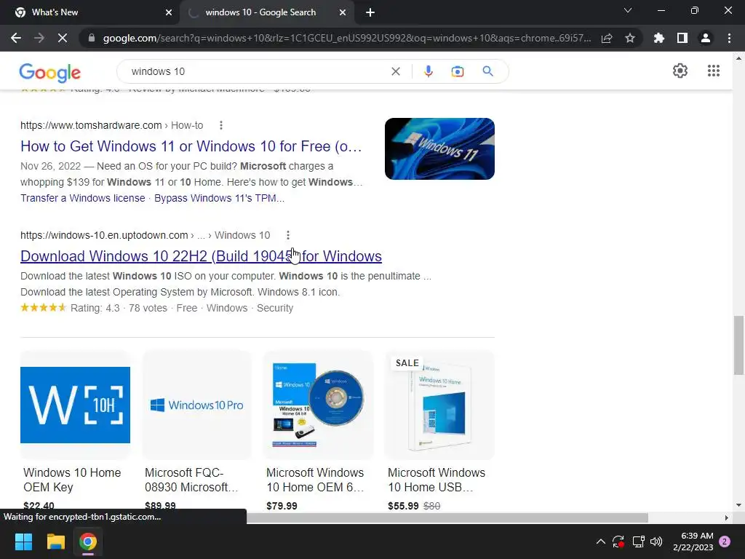This screenshot has height=559, width=745.
Task: Open the network icon in the tray
Action: point(638,542)
